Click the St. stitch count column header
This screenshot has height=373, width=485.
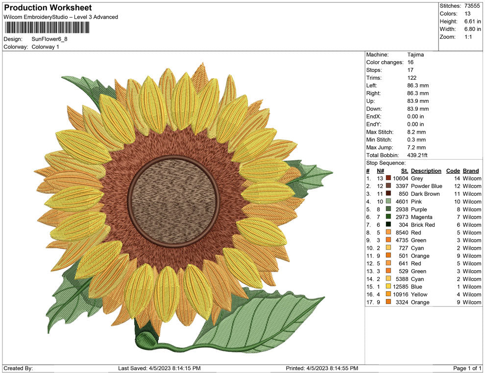coord(404,171)
